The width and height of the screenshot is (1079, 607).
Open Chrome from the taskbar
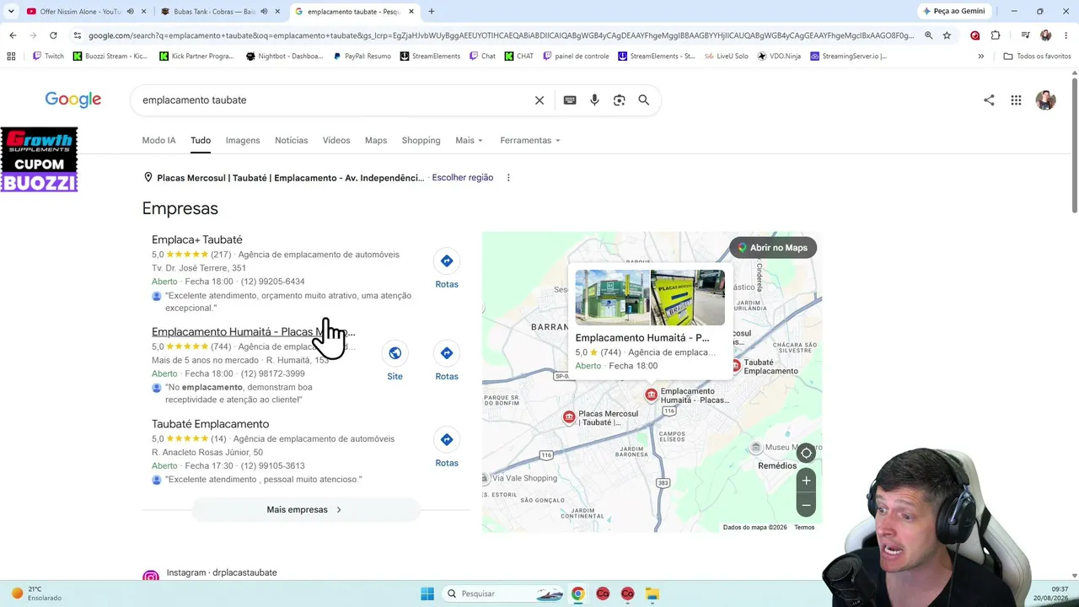[577, 594]
